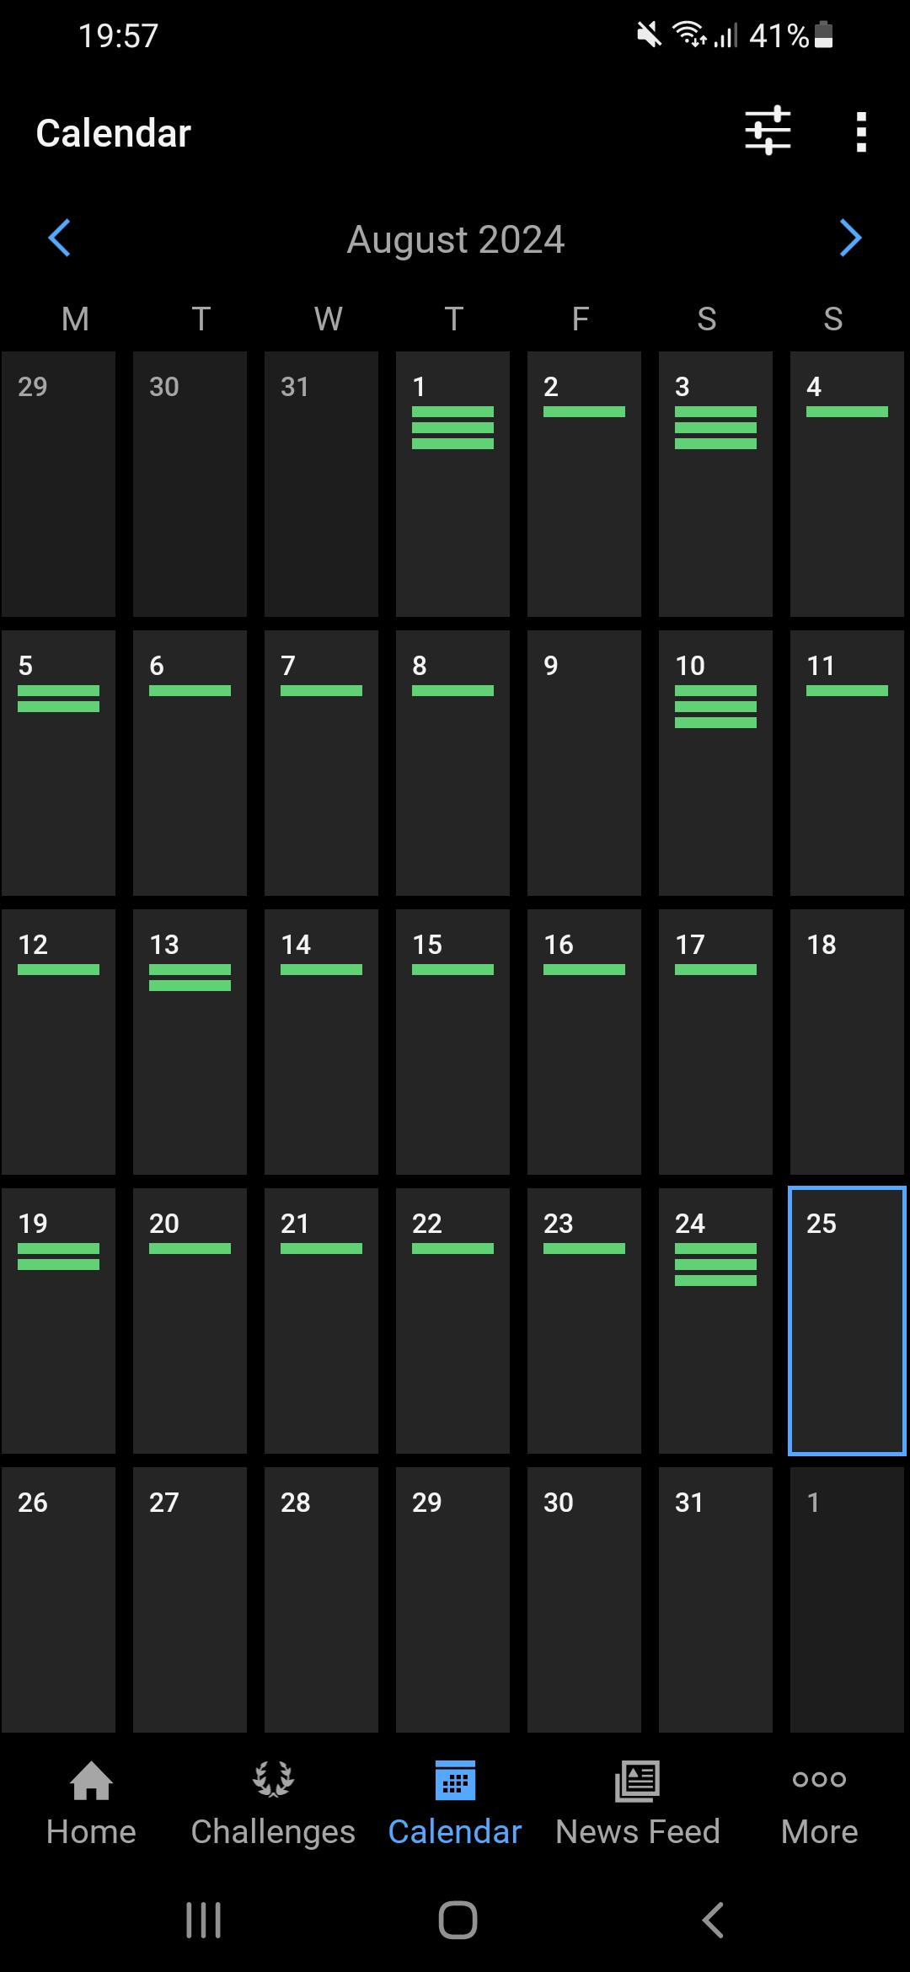
Task: Tap September 1 in last row
Action: click(x=847, y=1600)
